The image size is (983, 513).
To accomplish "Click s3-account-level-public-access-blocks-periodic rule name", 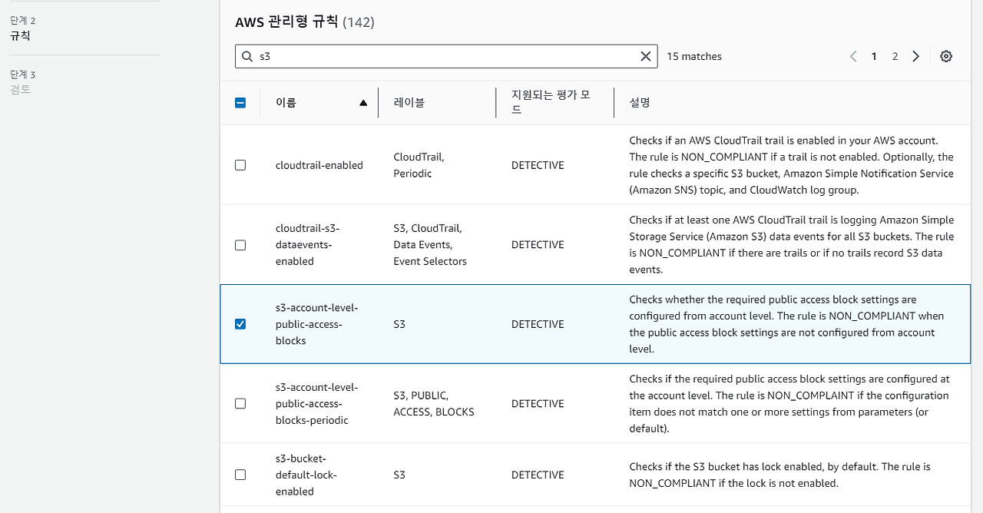I will click(x=316, y=403).
